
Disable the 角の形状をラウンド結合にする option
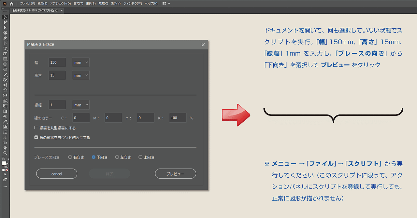36,137
